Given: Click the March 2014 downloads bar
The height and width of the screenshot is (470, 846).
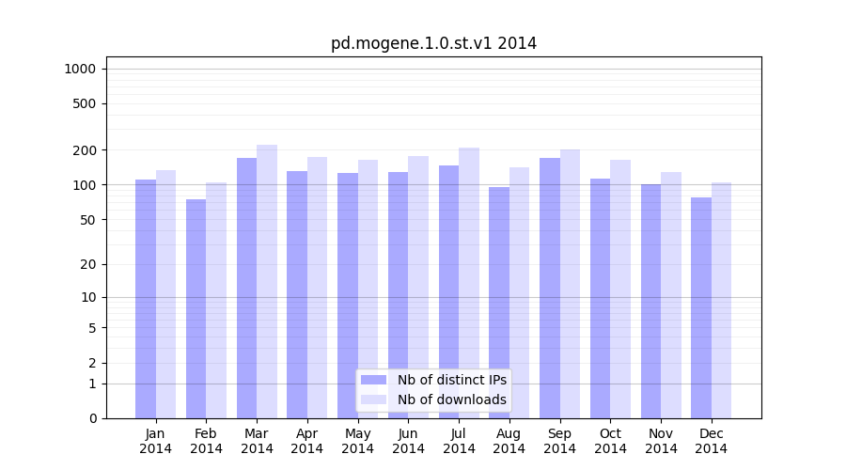Looking at the screenshot, I should (267, 282).
